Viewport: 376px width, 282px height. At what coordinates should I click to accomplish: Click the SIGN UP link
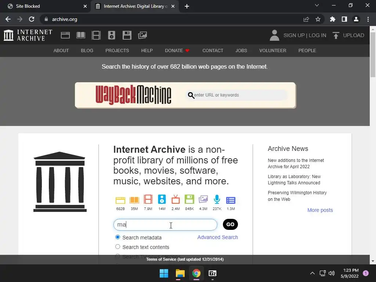pyautogui.click(x=294, y=35)
